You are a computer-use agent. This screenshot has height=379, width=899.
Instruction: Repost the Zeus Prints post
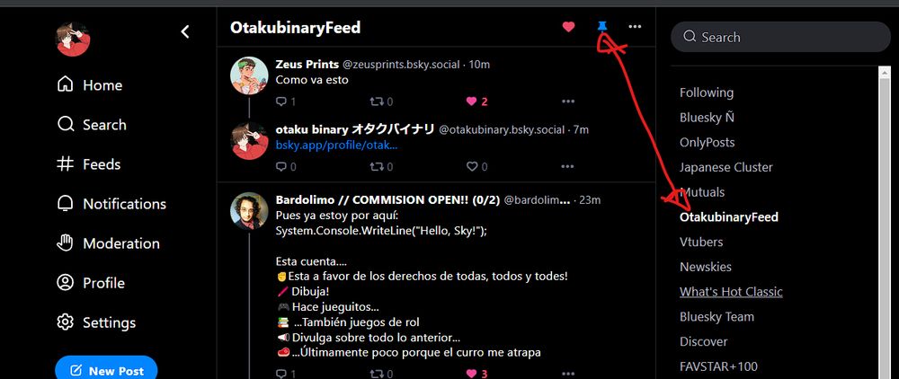click(382, 101)
